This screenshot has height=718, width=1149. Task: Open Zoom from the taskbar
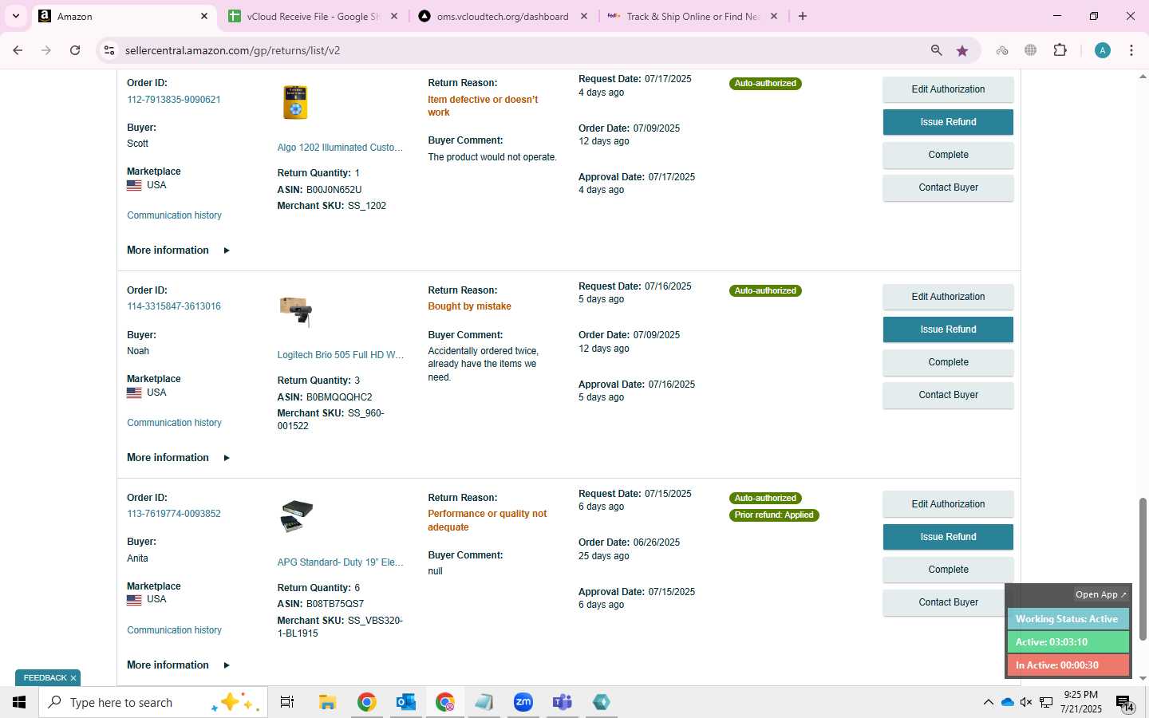pyautogui.click(x=523, y=702)
